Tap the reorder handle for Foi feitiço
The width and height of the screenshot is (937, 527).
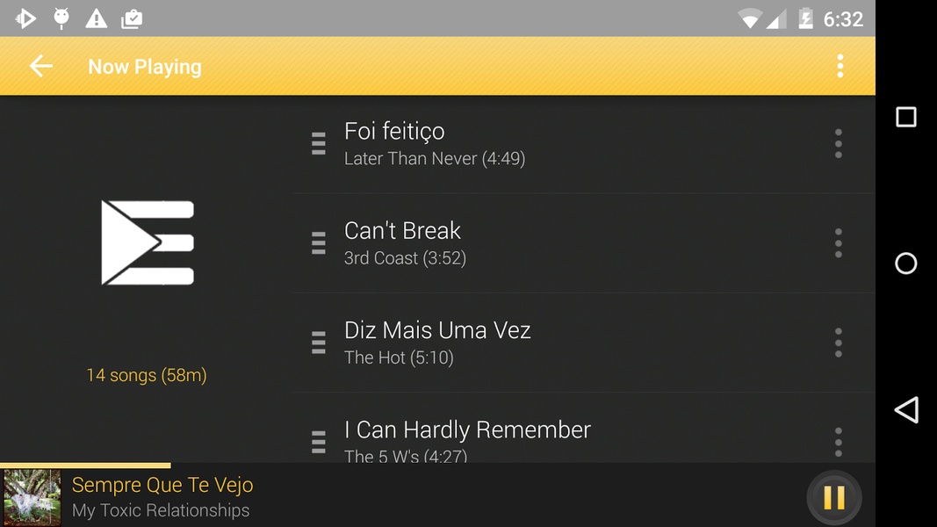(x=319, y=144)
